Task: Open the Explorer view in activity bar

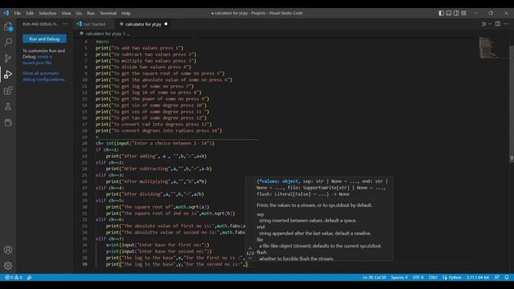Action: pos(8,26)
